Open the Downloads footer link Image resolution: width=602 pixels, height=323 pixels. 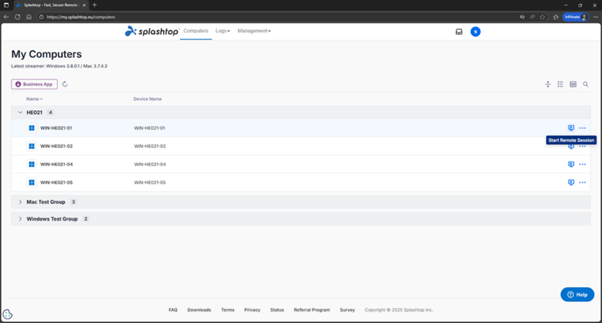[x=199, y=310]
